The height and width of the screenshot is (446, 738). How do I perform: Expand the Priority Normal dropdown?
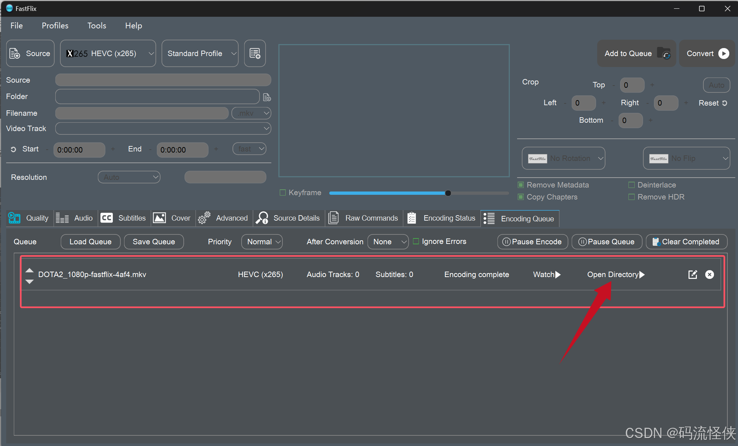[262, 242]
